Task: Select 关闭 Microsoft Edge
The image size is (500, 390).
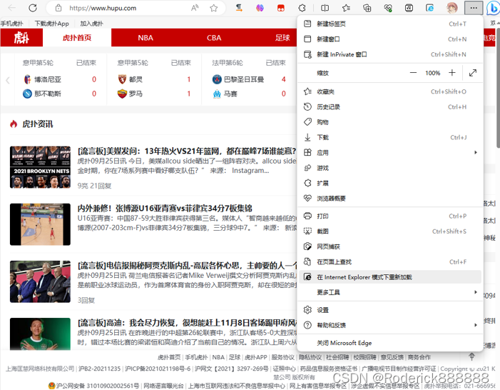Action: [x=390, y=343]
